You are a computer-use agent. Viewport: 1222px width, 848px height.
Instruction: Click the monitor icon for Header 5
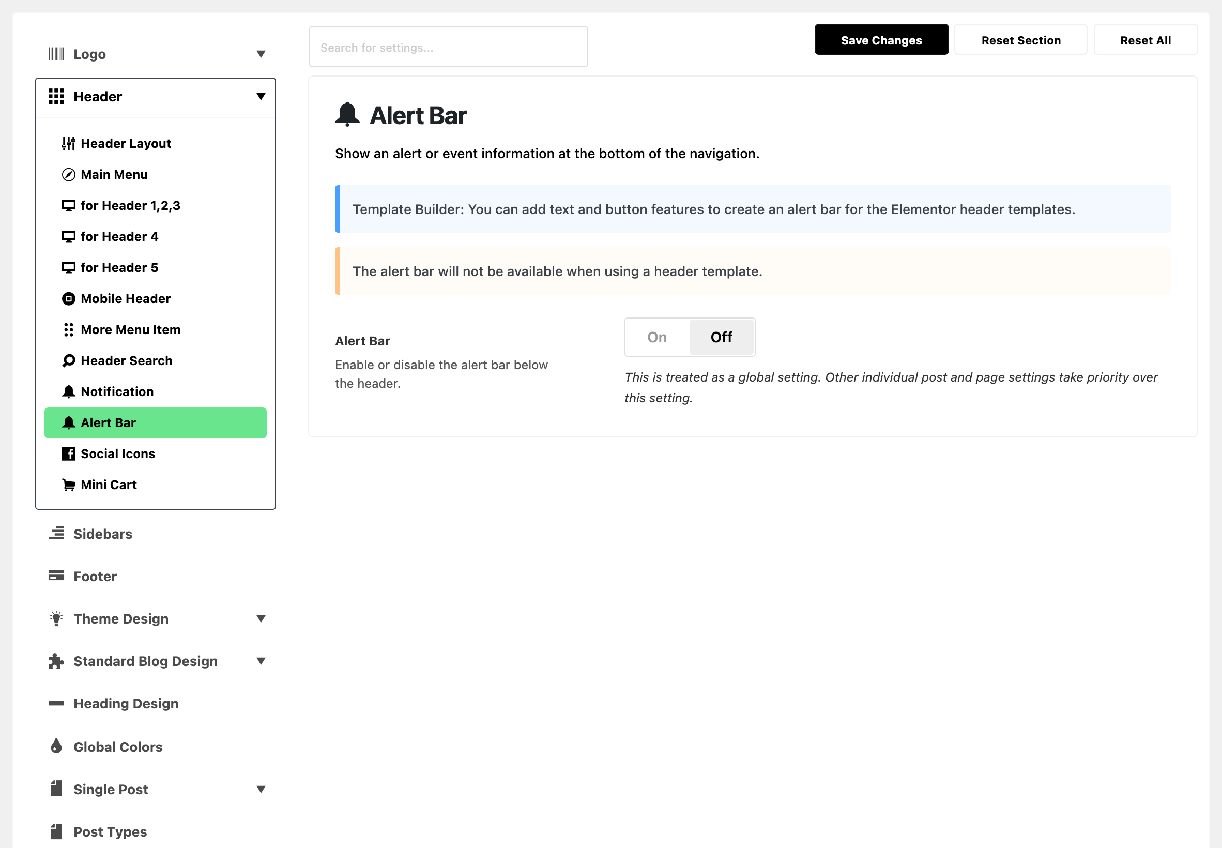69,268
